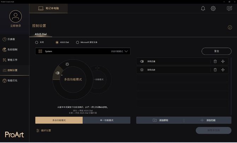Image resolution: width=237 pixels, height=143 pixels.
Task: Expand the System 多选功能模式 dropdown
Action: point(83,51)
